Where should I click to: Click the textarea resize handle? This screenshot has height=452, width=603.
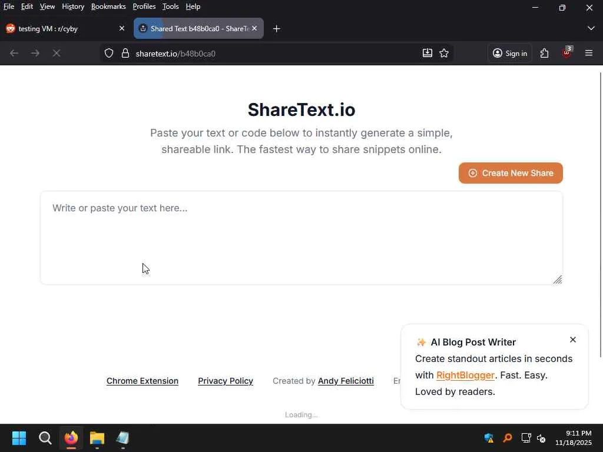click(x=558, y=280)
